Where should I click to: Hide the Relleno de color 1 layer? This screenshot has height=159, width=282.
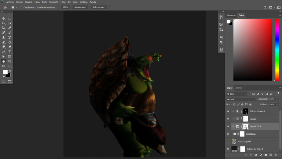(x=228, y=149)
